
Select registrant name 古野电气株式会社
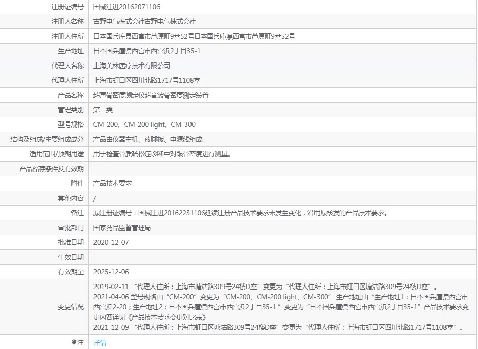coord(145,21)
